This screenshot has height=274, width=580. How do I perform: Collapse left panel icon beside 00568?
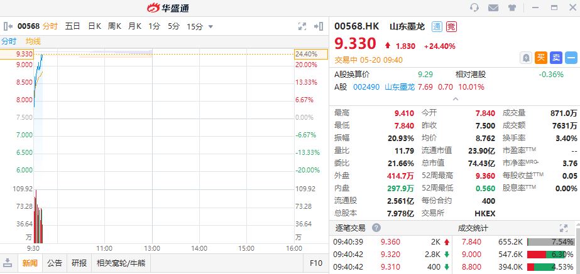point(8,26)
